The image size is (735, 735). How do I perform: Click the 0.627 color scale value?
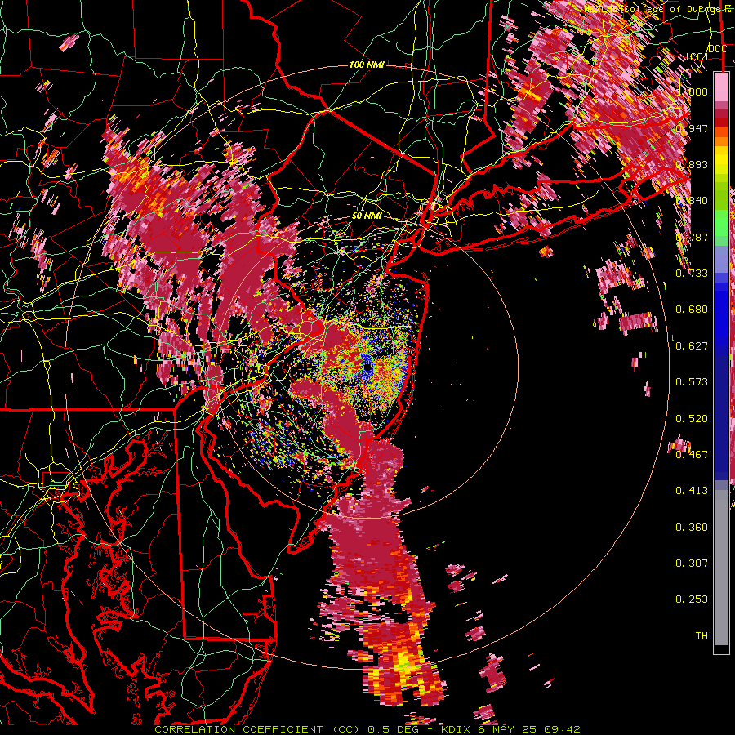(x=692, y=346)
